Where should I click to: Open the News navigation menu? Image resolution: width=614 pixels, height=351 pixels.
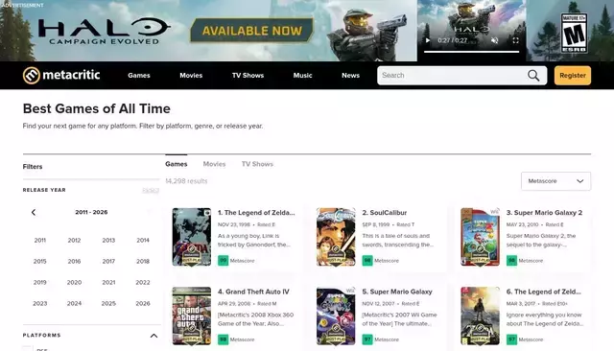click(x=350, y=75)
